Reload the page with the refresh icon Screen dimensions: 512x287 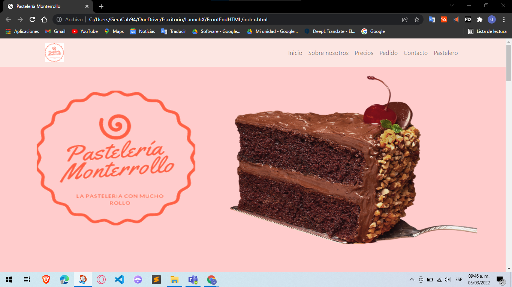(32, 19)
